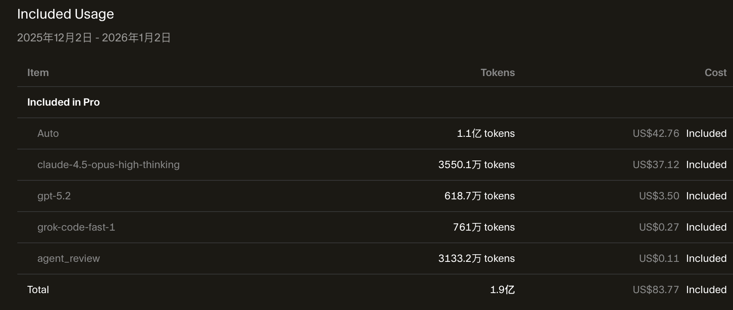
Task: Click the Item column header
Action: tap(38, 73)
